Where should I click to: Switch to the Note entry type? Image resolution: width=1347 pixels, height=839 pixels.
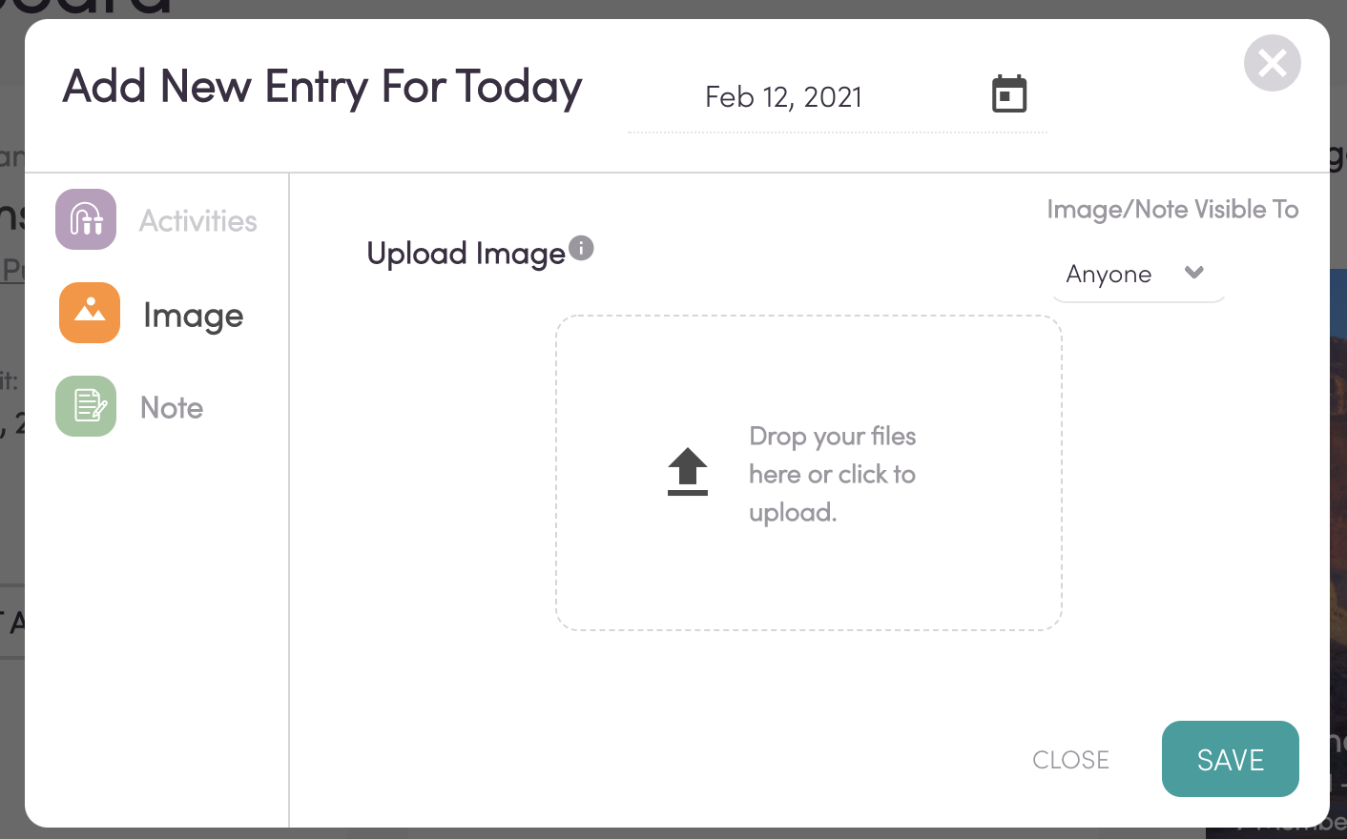172,407
